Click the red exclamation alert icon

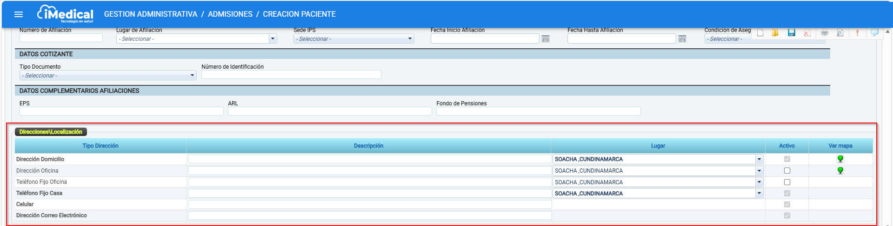point(858,32)
